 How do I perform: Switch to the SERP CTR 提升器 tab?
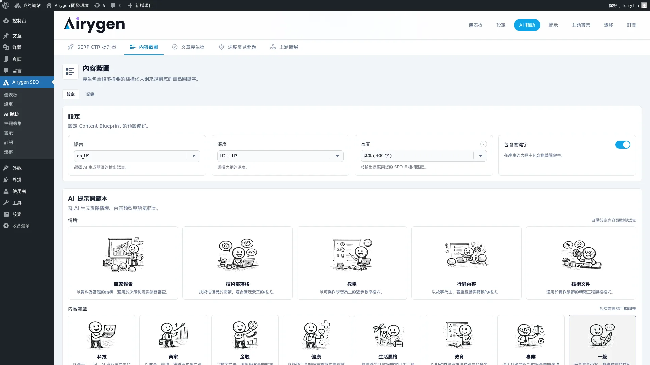(92, 47)
